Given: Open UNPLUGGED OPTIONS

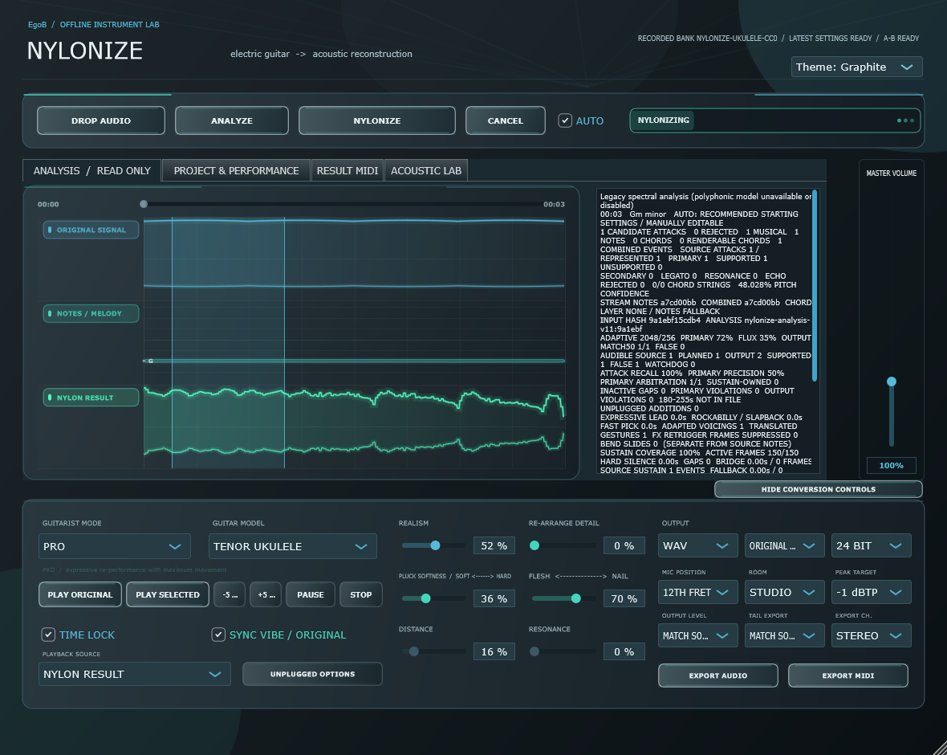Looking at the screenshot, I should pyautogui.click(x=312, y=673).
